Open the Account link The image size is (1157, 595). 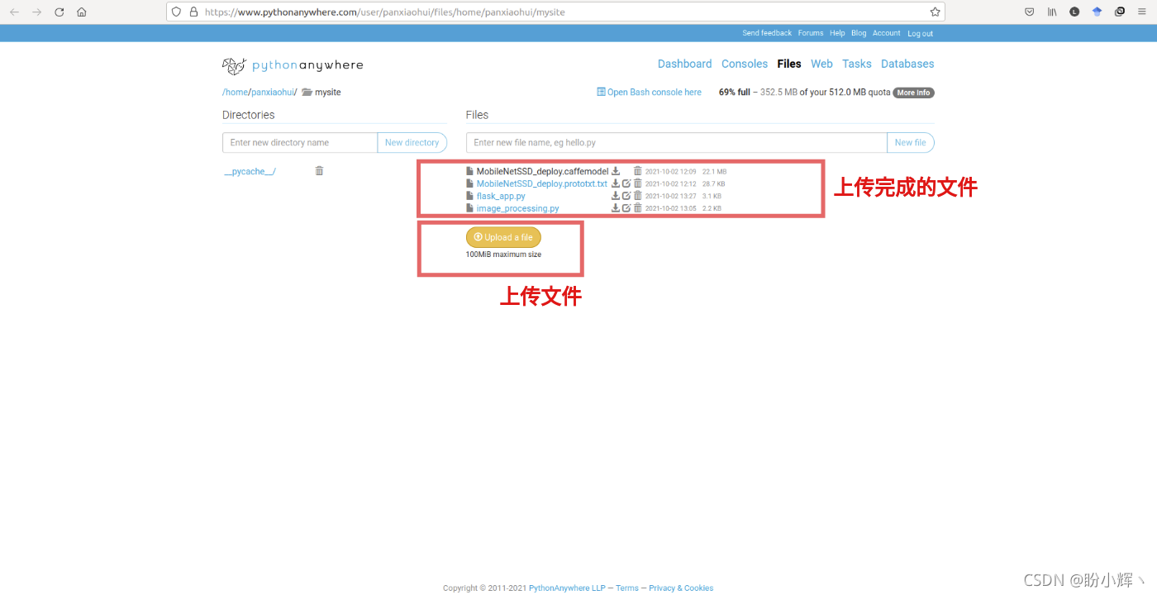click(887, 33)
